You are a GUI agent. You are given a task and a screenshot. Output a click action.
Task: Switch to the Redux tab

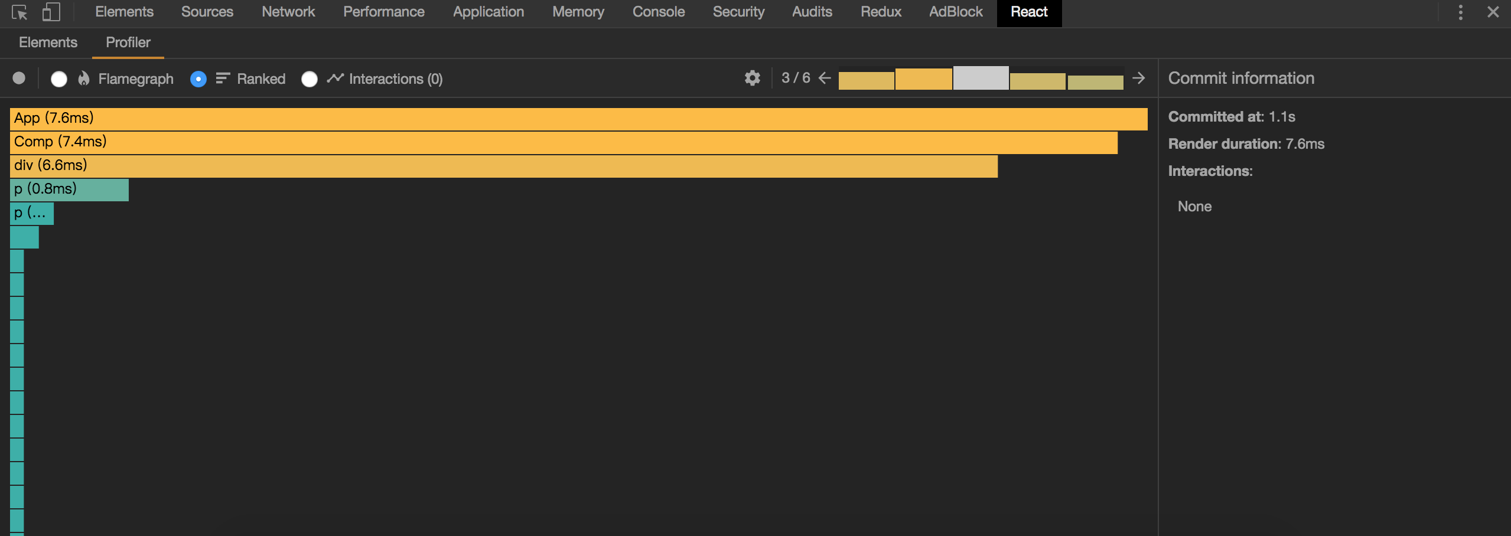[881, 12]
